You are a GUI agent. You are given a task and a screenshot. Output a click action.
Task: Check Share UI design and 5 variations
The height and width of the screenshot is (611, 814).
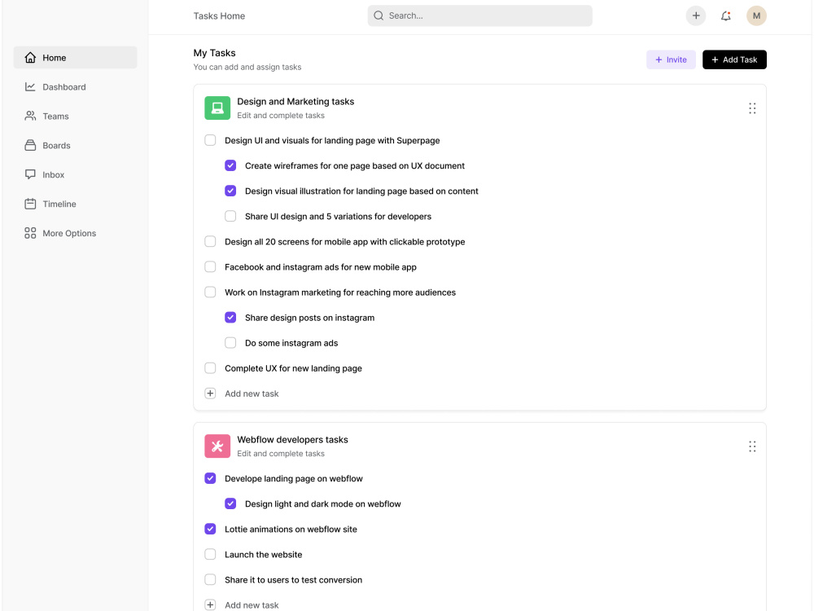tap(230, 216)
